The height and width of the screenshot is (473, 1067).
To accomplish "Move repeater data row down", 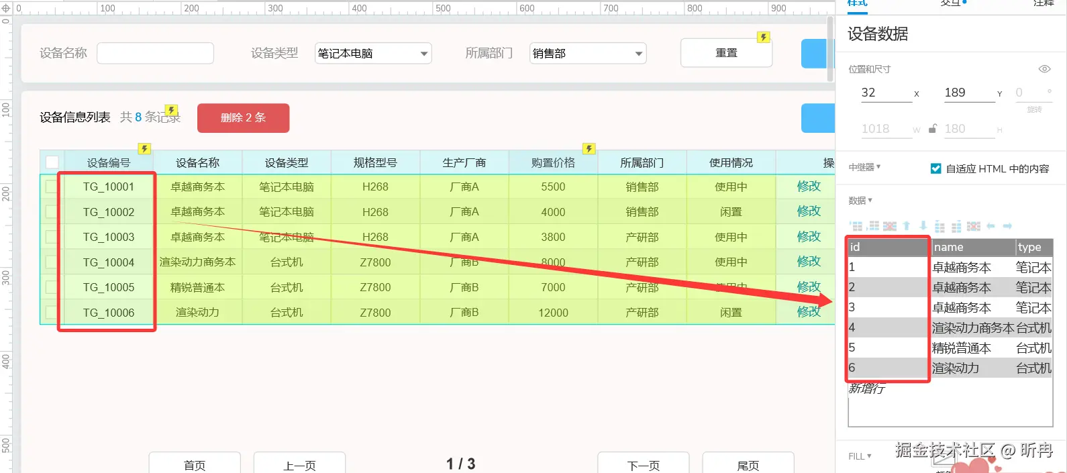I will pyautogui.click(x=923, y=226).
